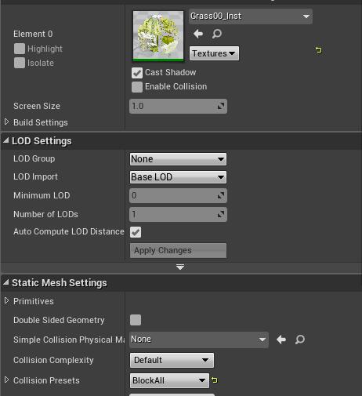Click the Minimum LOD spinner icon
362x396 pixels.
click(x=221, y=195)
